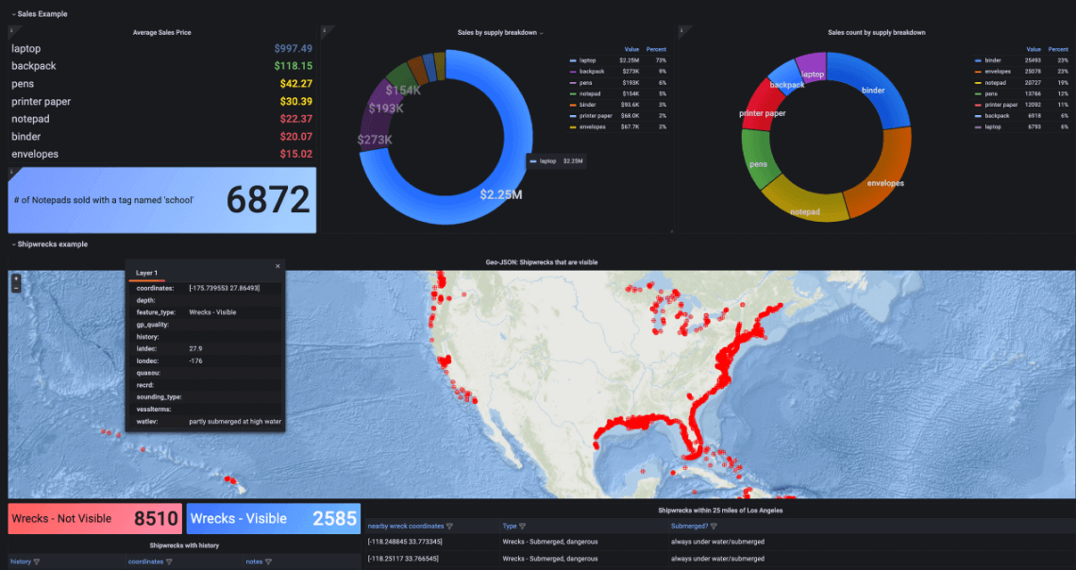The height and width of the screenshot is (570, 1076).
Task: Open the filter icon on the Type column
Action: (x=523, y=527)
